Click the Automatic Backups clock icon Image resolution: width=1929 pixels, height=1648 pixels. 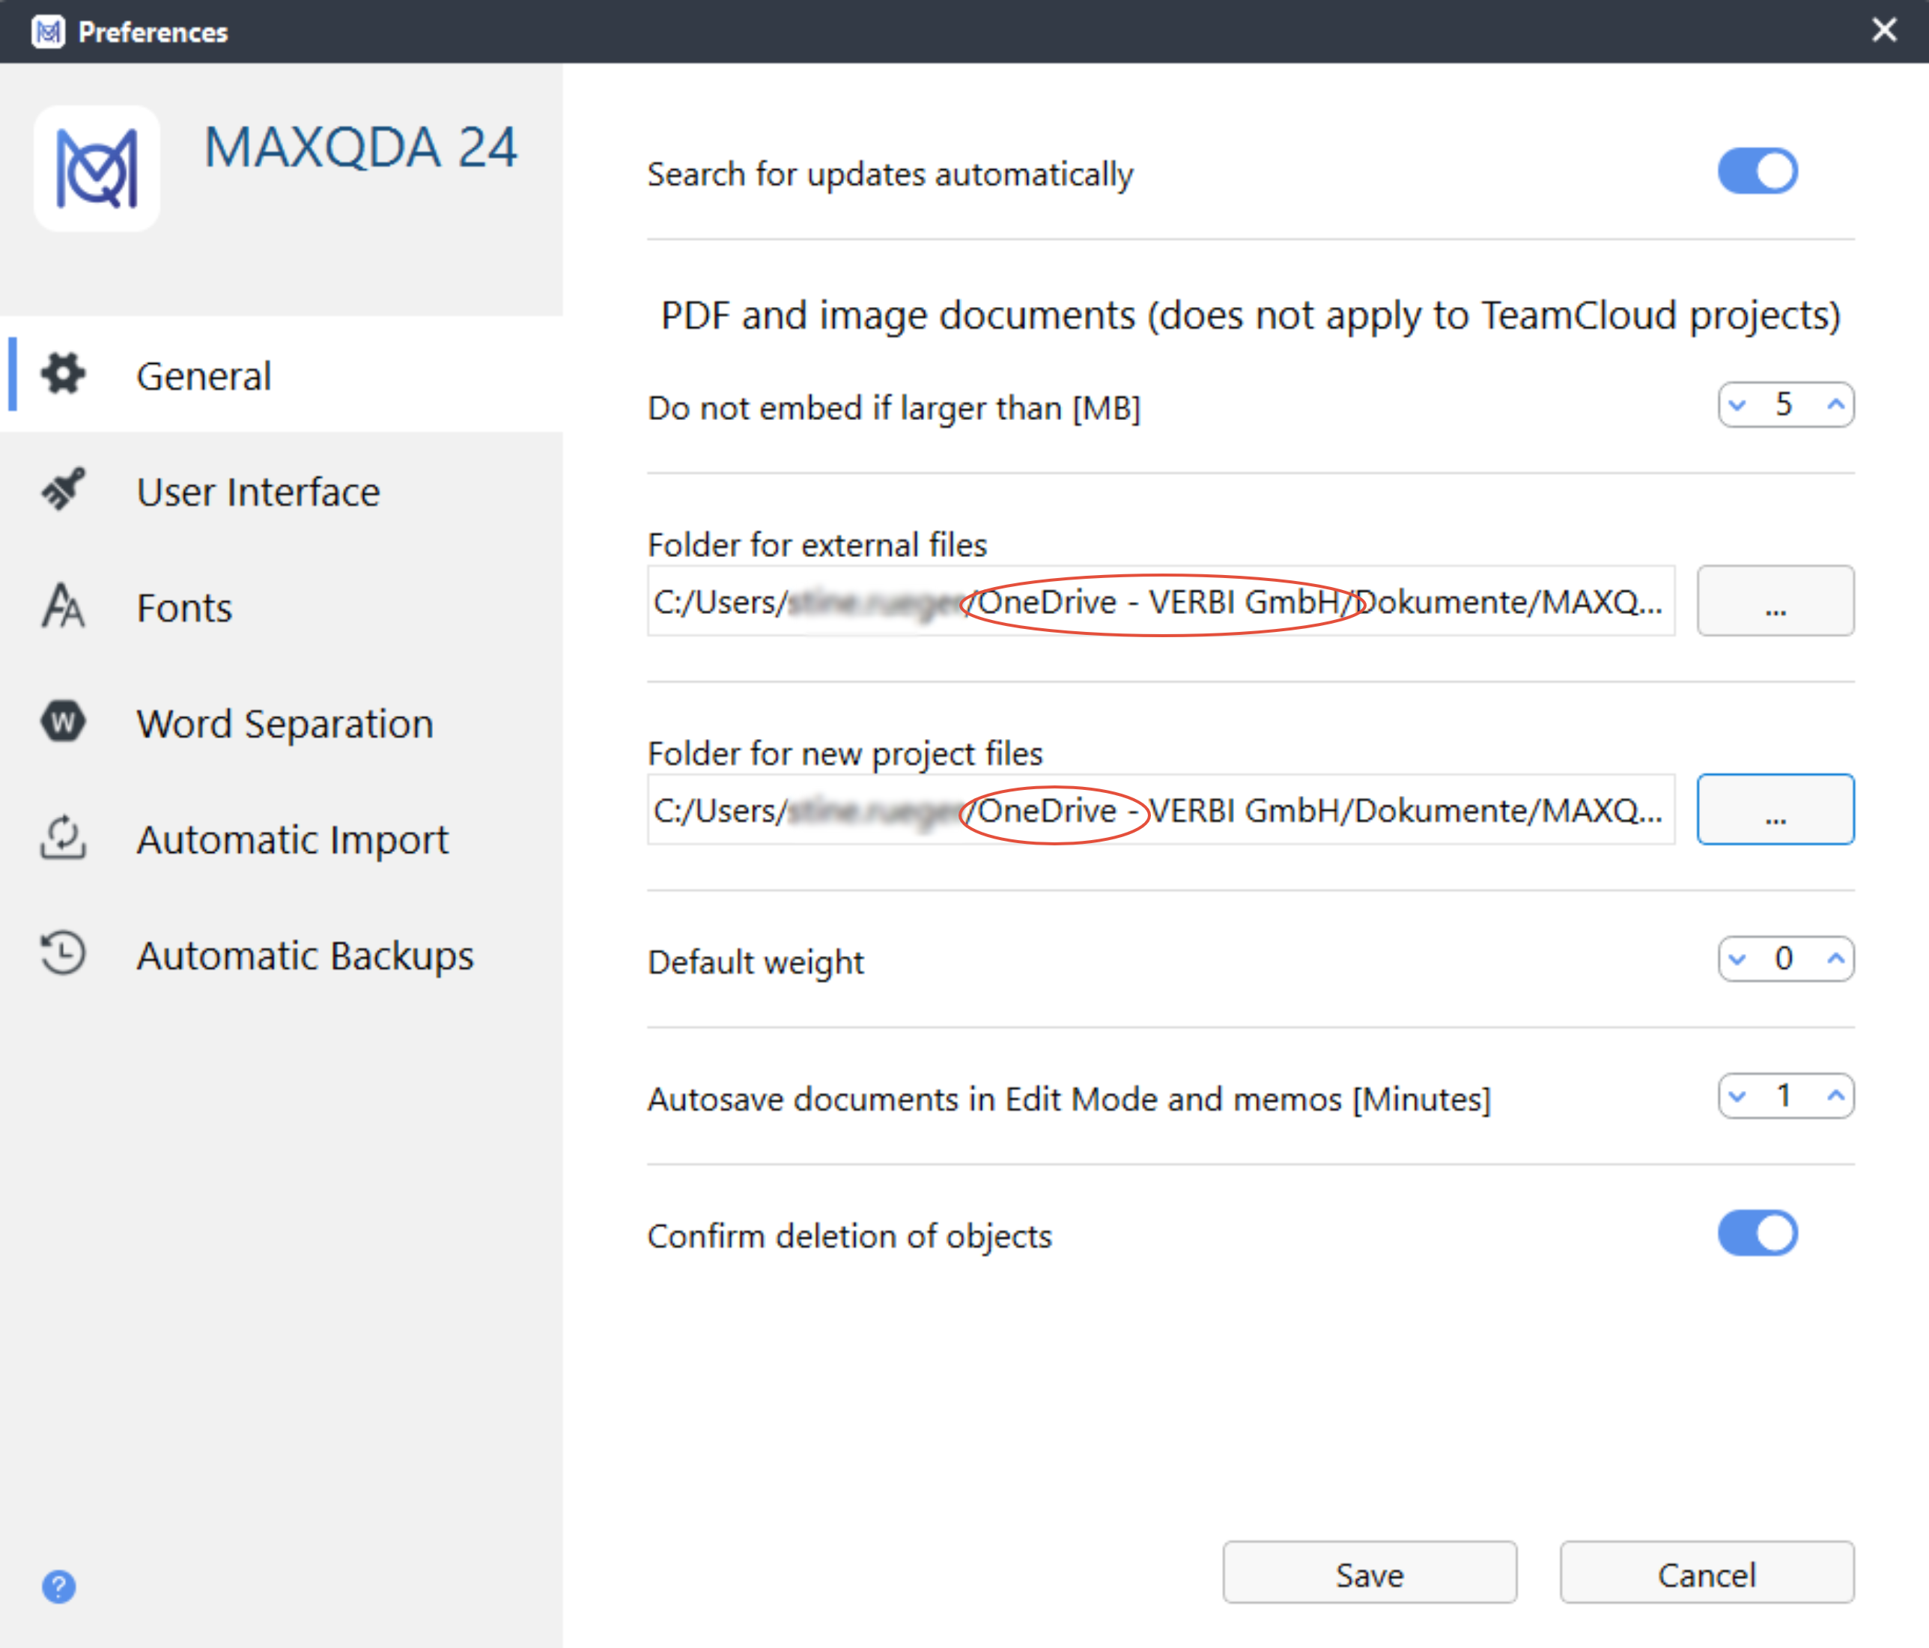click(x=64, y=953)
